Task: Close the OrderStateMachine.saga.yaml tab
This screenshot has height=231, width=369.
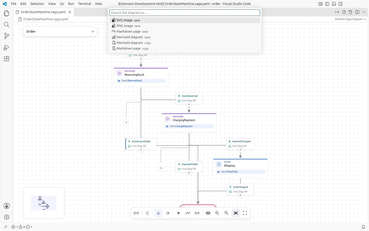Action: [70, 12]
